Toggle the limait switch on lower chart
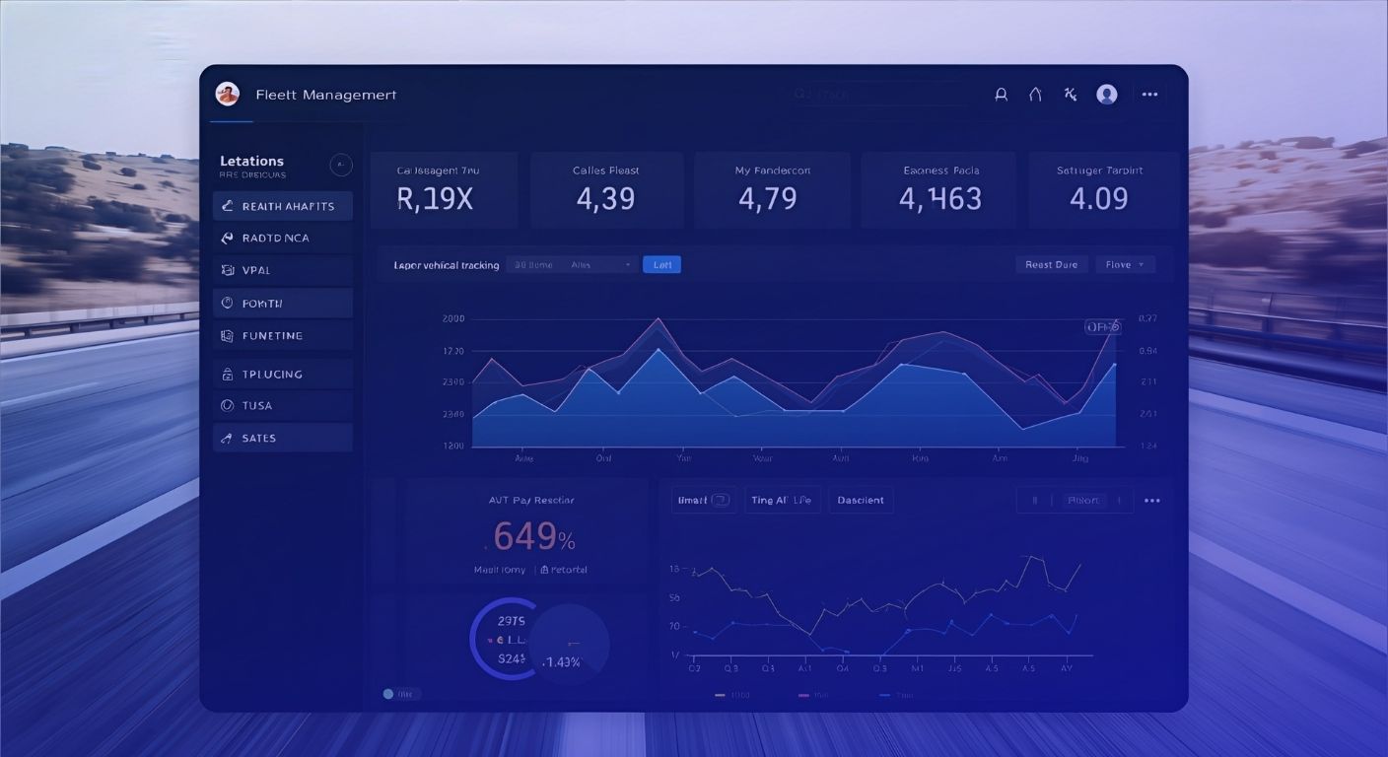The width and height of the screenshot is (1388, 757). (721, 500)
